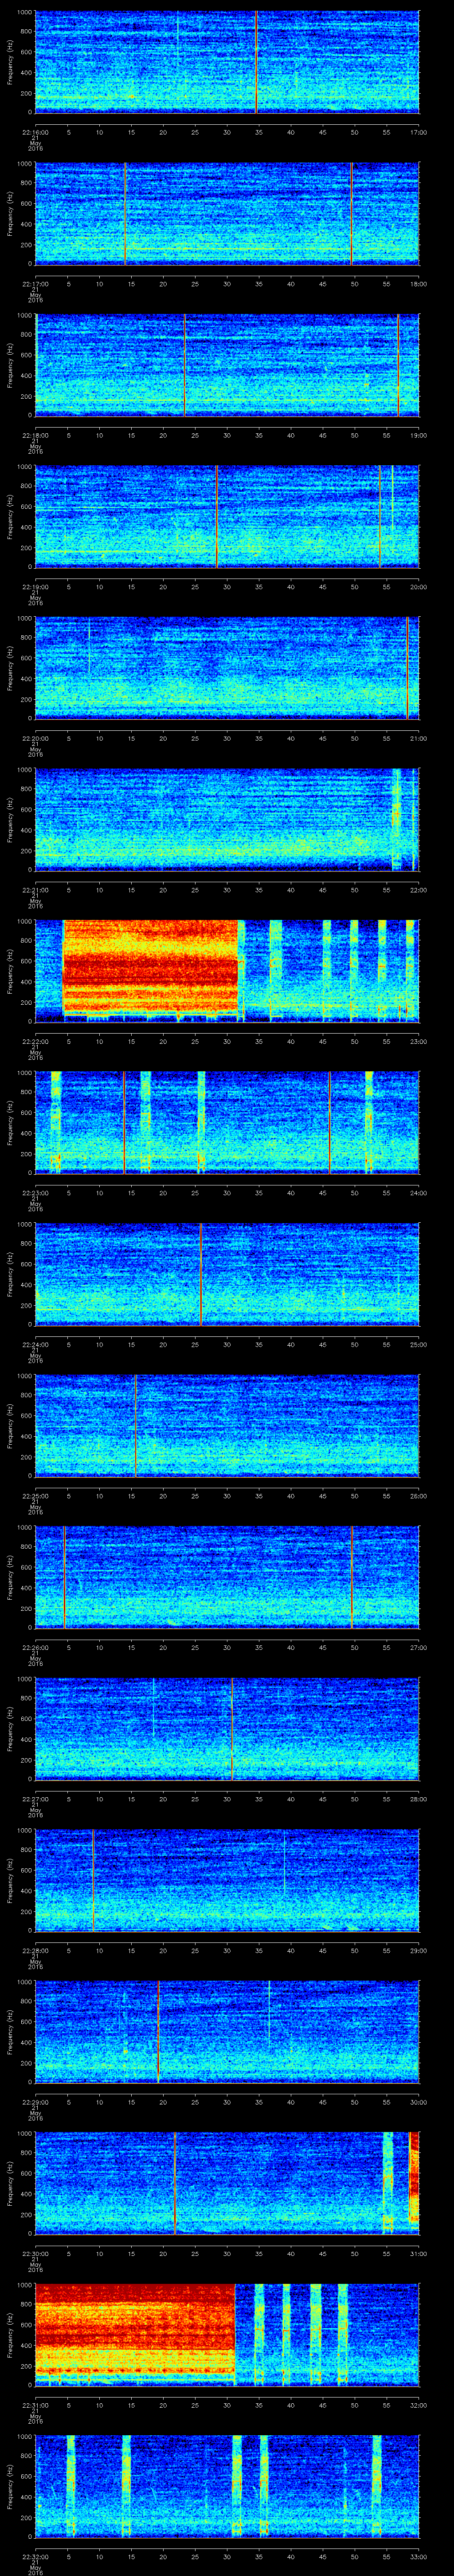Click the 26:00 end time label
The image size is (454, 2576).
(418, 1496)
